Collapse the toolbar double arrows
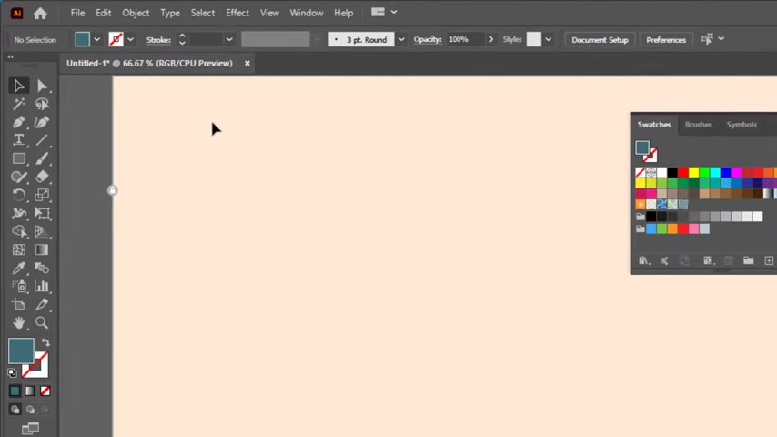 pos(10,57)
